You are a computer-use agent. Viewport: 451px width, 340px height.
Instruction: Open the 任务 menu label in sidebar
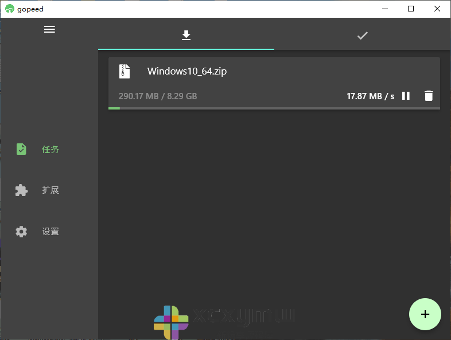point(50,150)
